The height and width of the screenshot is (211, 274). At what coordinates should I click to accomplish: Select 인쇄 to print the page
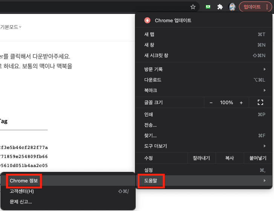pyautogui.click(x=204, y=114)
